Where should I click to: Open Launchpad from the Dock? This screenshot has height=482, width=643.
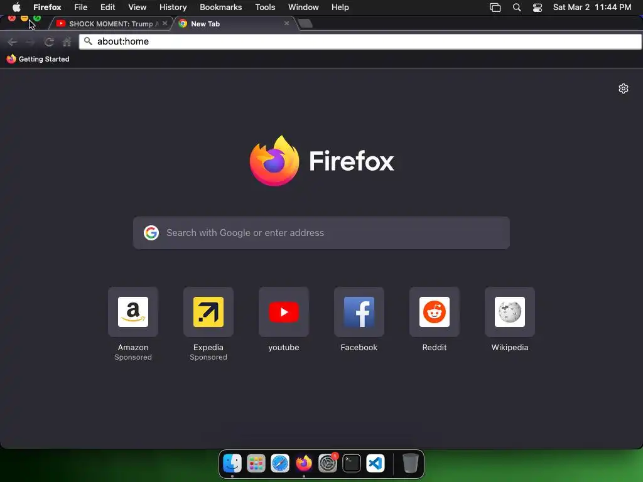click(256, 463)
